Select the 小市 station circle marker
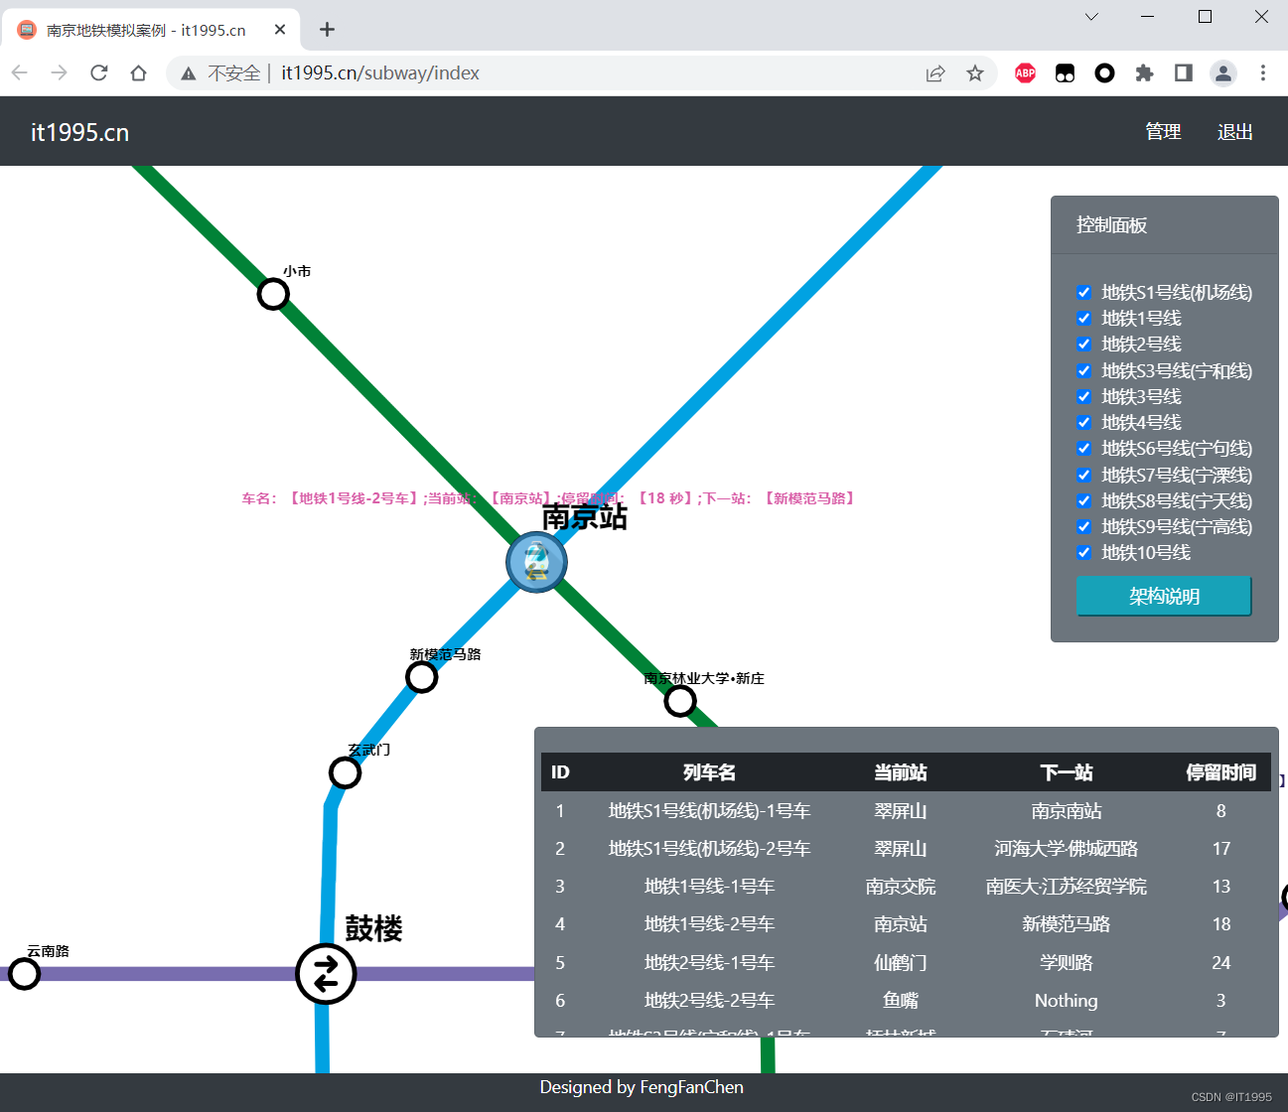The width and height of the screenshot is (1288, 1112). 273,294
